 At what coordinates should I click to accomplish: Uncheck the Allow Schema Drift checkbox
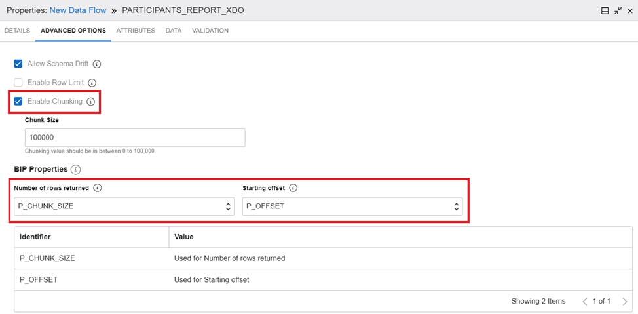[18, 64]
